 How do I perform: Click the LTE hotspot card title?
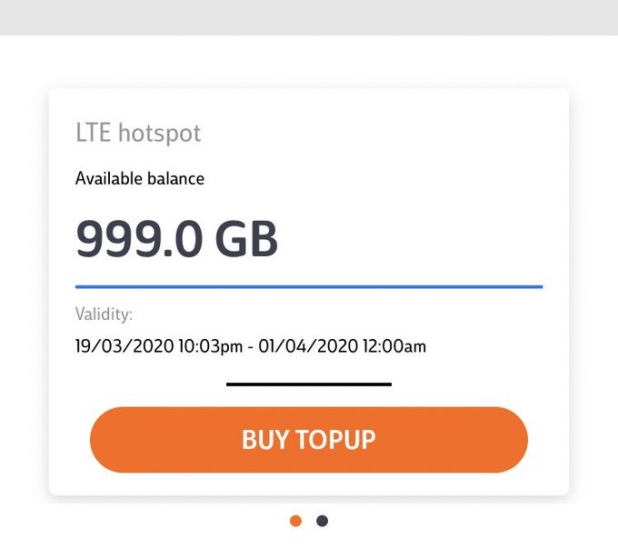tap(138, 134)
